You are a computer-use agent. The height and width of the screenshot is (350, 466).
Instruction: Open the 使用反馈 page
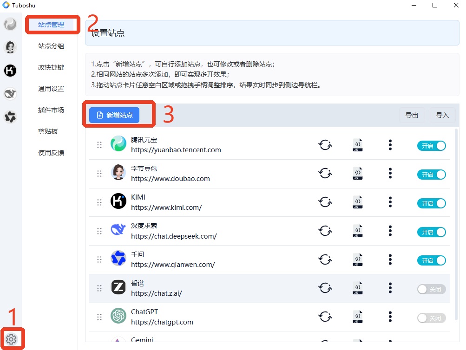click(x=51, y=153)
